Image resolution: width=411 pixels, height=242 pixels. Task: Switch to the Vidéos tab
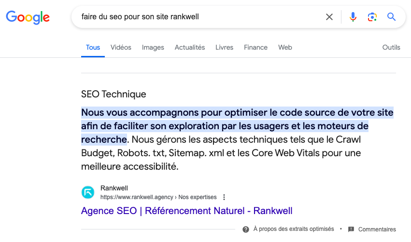point(121,47)
